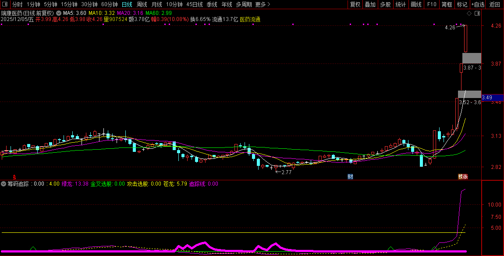Click the 筹码追踪 indicator name
The image size is (504, 256).
18,184
